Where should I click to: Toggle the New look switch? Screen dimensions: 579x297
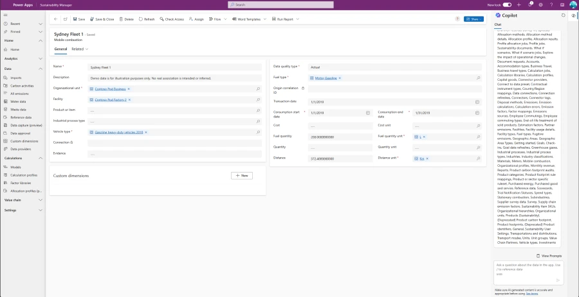click(507, 4)
